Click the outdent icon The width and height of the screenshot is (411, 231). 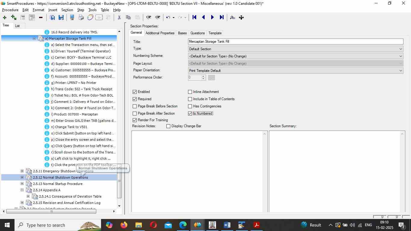148,17
